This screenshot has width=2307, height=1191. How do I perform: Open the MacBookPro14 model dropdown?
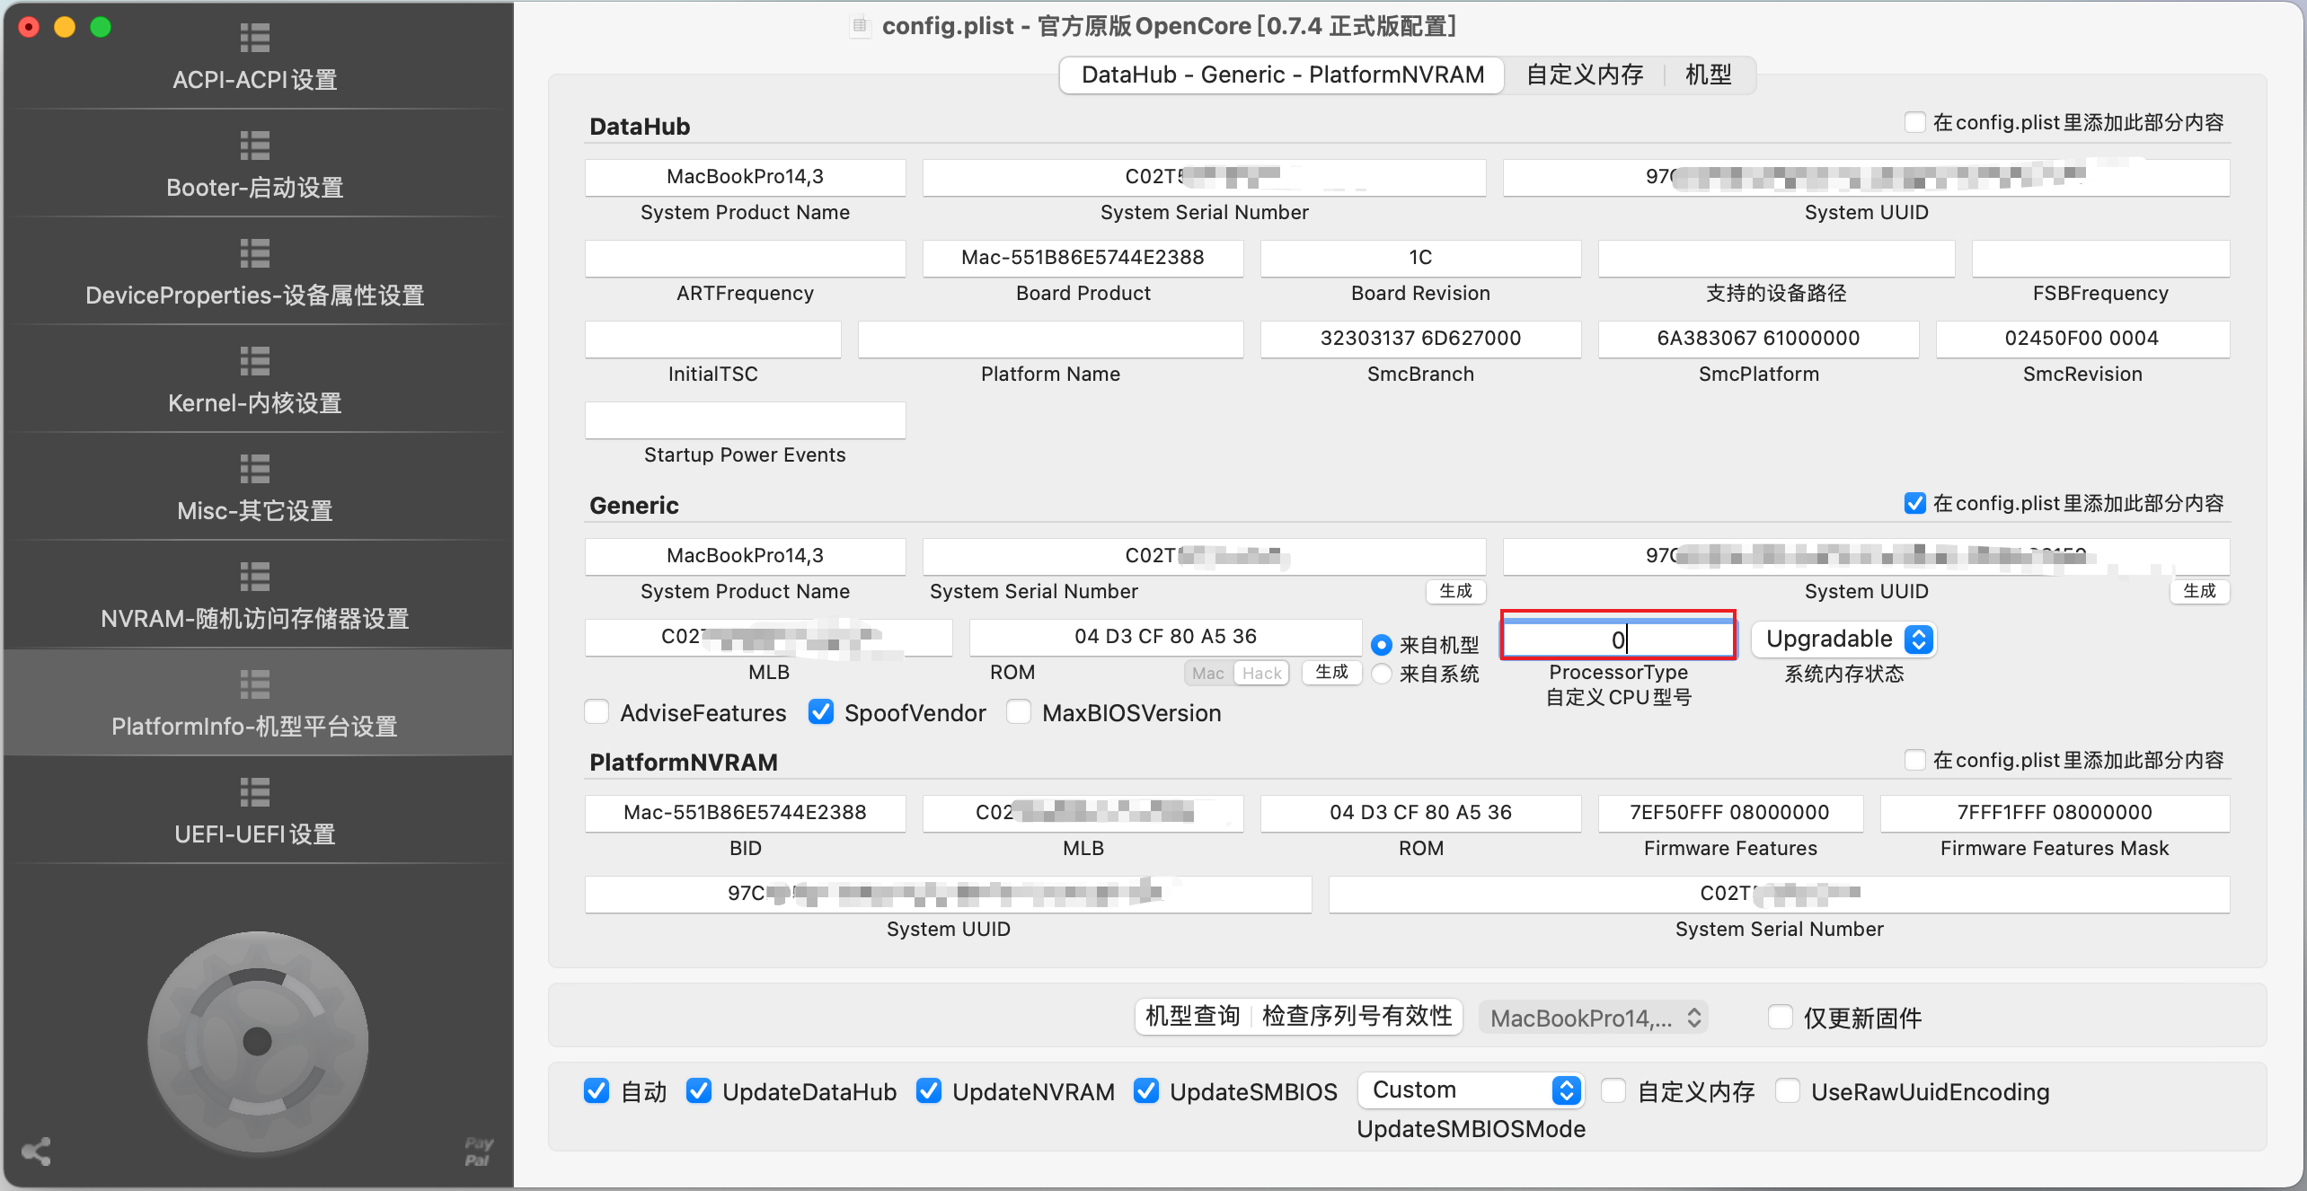(1594, 1018)
